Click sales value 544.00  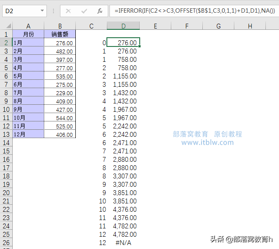(60, 118)
